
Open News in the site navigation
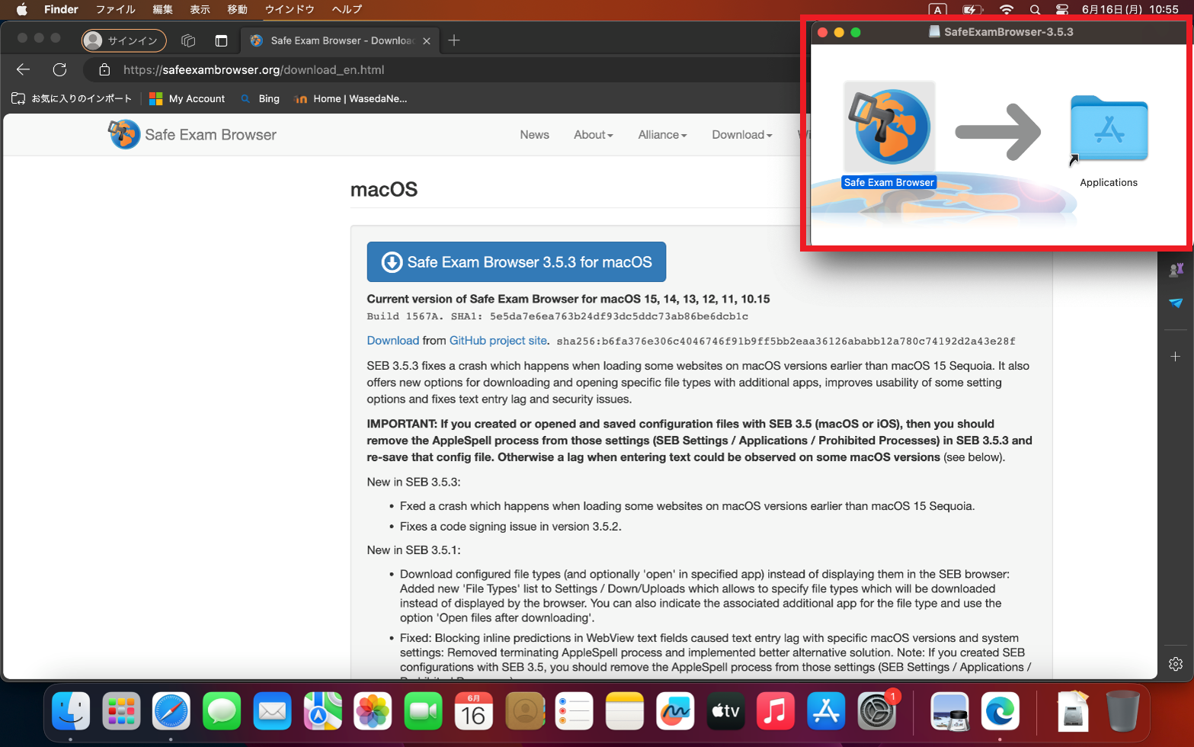[534, 135]
